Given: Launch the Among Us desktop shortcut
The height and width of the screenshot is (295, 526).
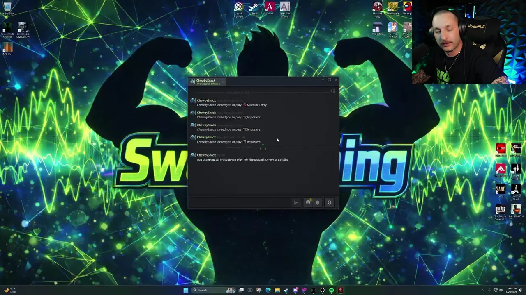Looking at the screenshot, I should coord(407,9).
